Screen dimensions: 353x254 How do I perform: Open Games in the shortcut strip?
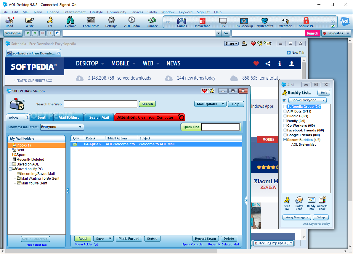(182, 22)
